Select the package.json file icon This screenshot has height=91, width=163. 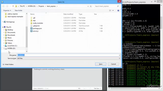pos(31,28)
